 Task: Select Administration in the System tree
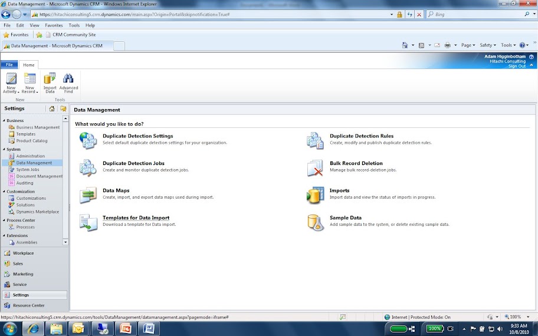31,156
